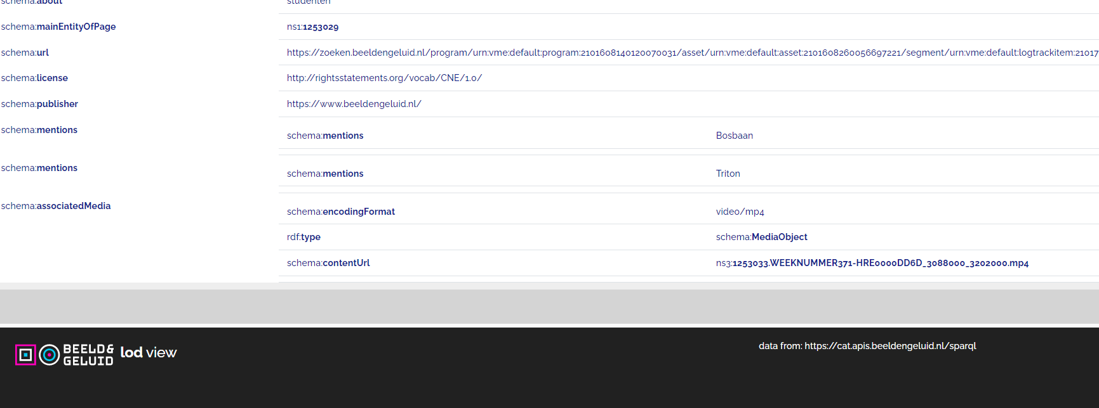1099x408 pixels.
Task: Click schema:mentions label beside the Bosbaan row
Action: (39, 130)
